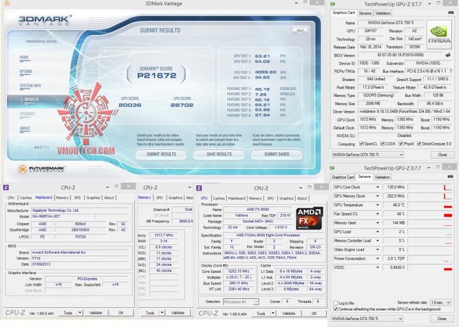Toggle the OpenCL checkbox
Viewport: 459px width, 327px height.
(361, 144)
